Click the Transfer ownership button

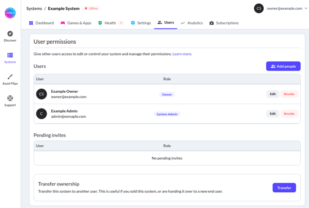tap(284, 188)
